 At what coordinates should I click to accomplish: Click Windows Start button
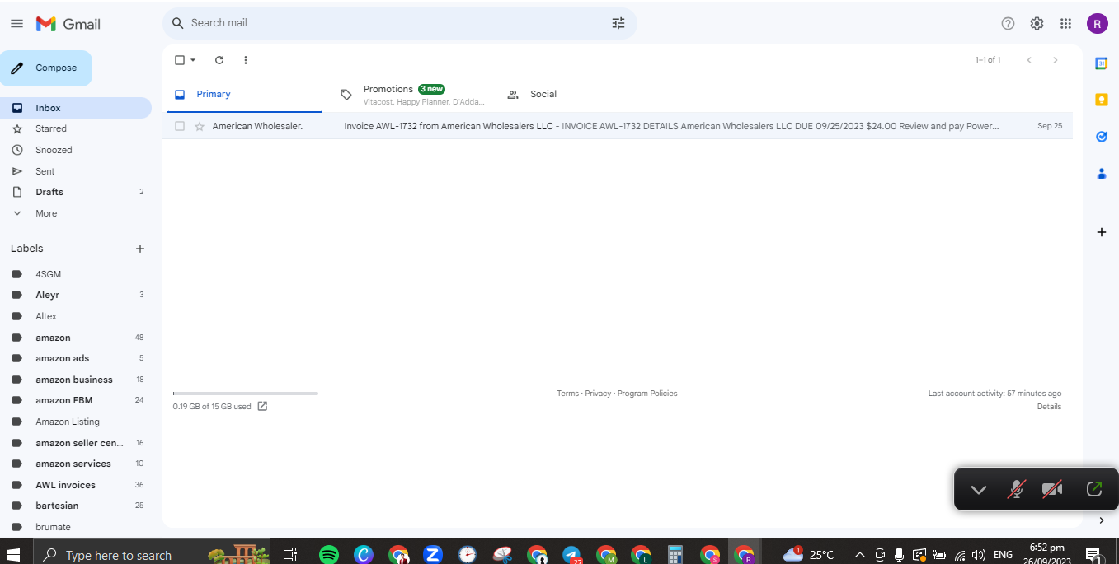[13, 554]
